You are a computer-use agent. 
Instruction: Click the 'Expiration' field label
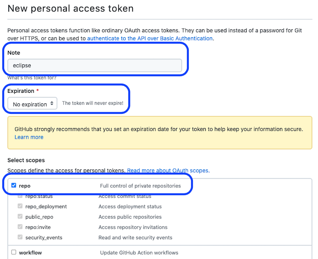click(21, 91)
